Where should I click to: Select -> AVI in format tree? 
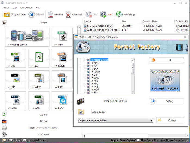(94, 66)
